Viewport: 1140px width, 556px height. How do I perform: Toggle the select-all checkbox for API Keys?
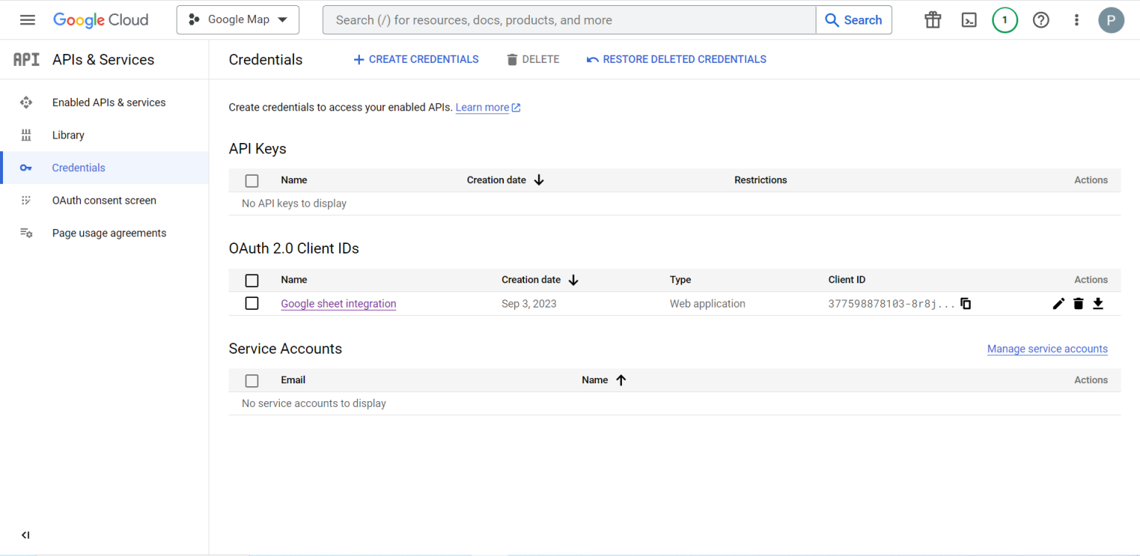pos(252,180)
